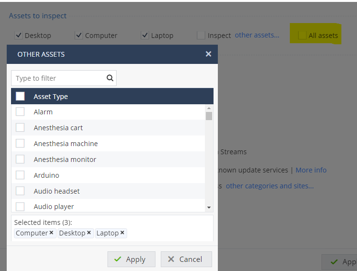Select the Anesthesia cart row text
This screenshot has height=271, width=357.
58,128
